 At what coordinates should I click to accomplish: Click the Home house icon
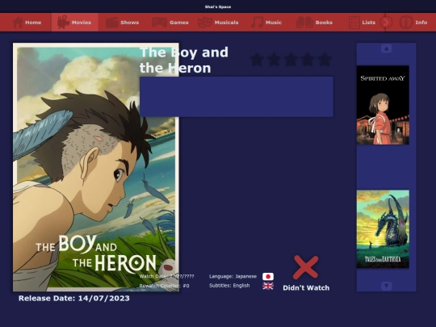click(x=18, y=23)
